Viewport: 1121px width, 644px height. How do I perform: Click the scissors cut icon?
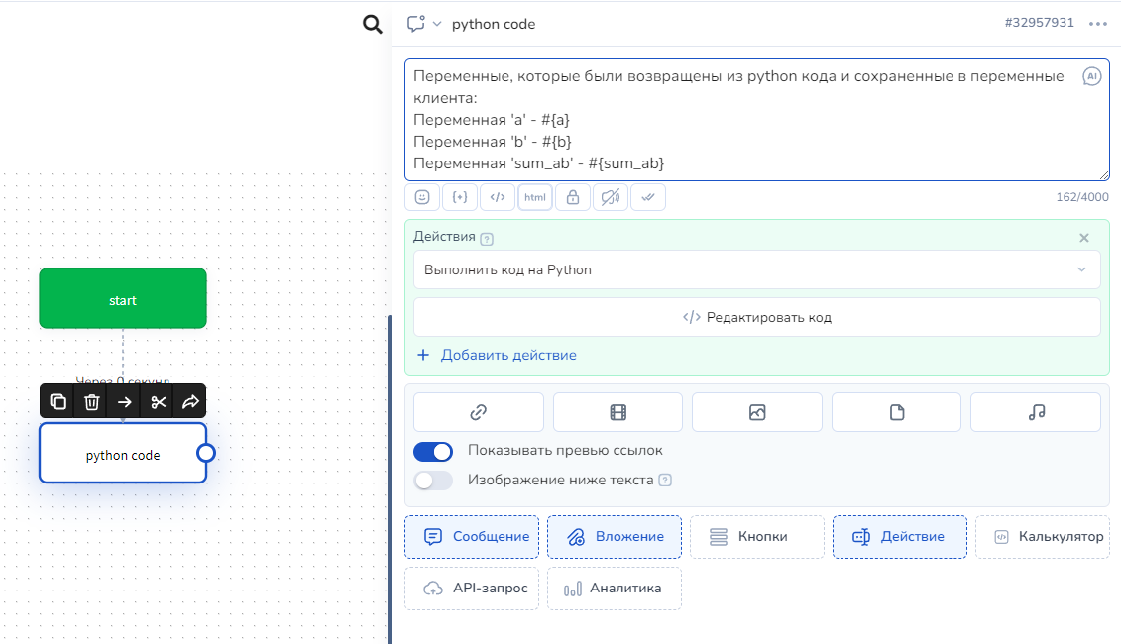pyautogui.click(x=158, y=401)
